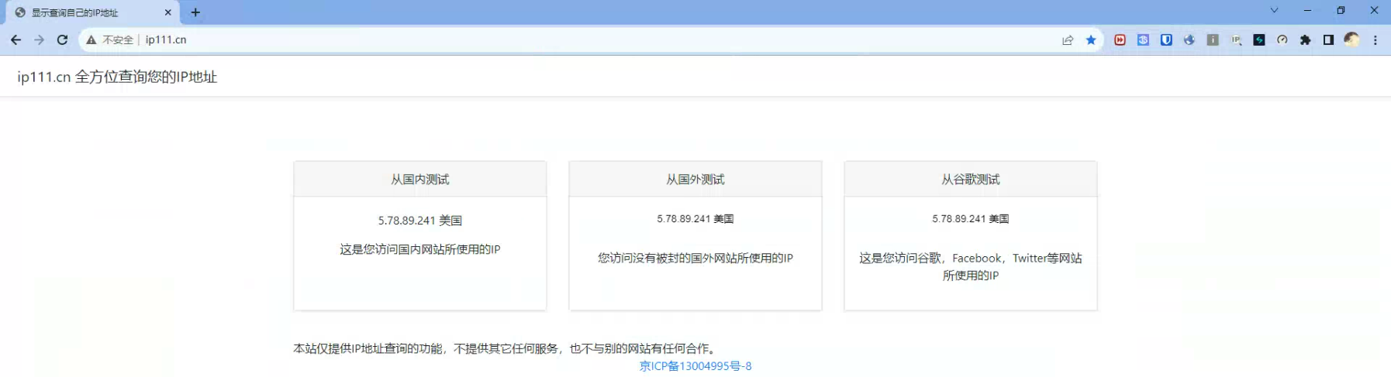Open the tab search chevron
The width and height of the screenshot is (1391, 377).
click(x=1274, y=10)
